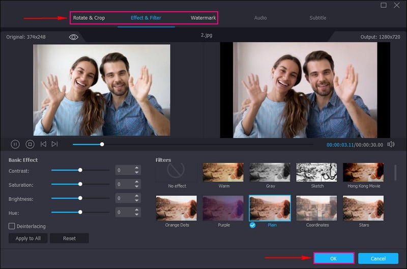This screenshot has height=269, width=407.
Task: Increase Contrast value with up arrow
Action: (136, 168)
